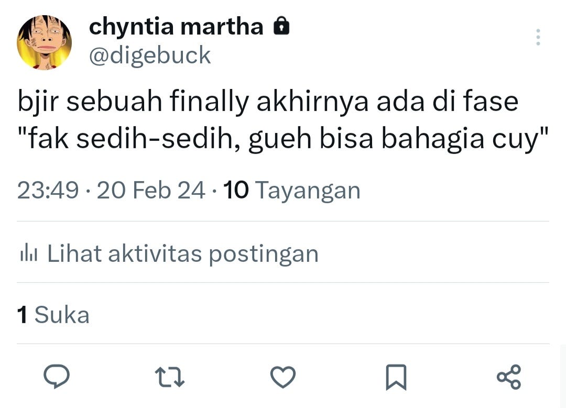
Task: Bookmark the tweet using the bookmark icon
Action: click(396, 375)
